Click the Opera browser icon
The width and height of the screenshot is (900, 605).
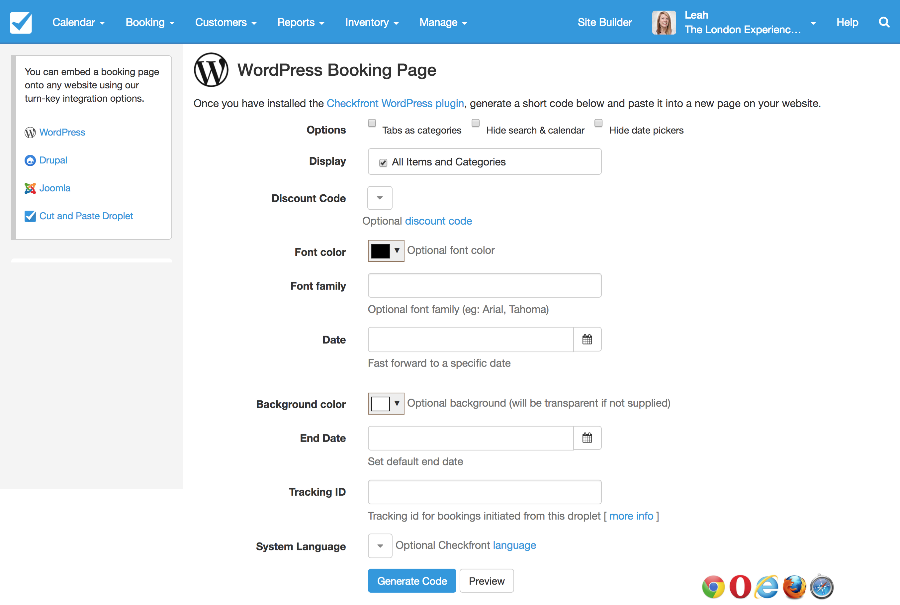coord(740,587)
